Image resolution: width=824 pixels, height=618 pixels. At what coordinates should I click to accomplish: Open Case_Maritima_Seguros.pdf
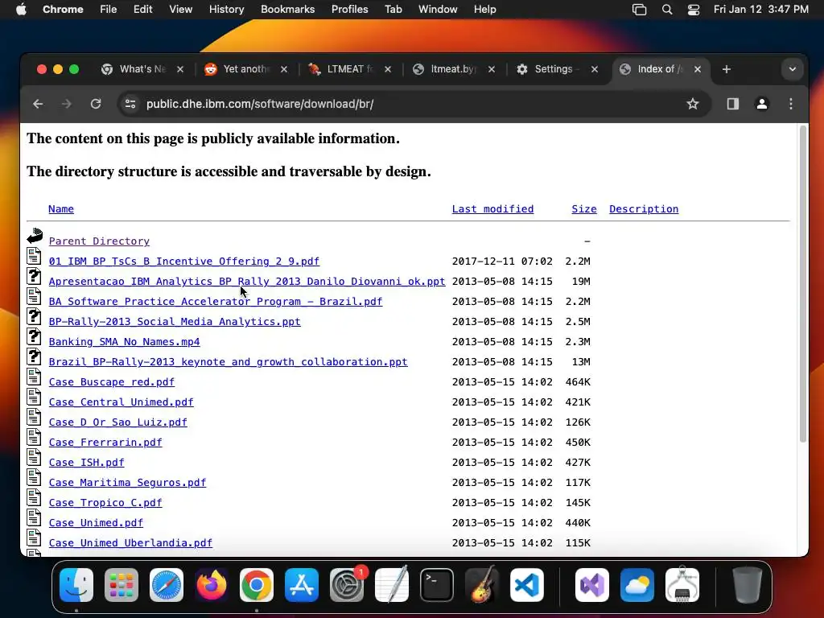(x=128, y=483)
